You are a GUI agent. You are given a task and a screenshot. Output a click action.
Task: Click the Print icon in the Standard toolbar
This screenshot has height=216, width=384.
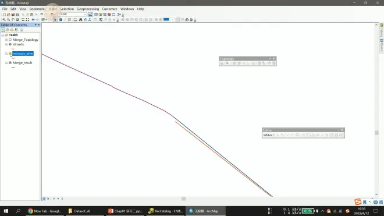pos(17,15)
